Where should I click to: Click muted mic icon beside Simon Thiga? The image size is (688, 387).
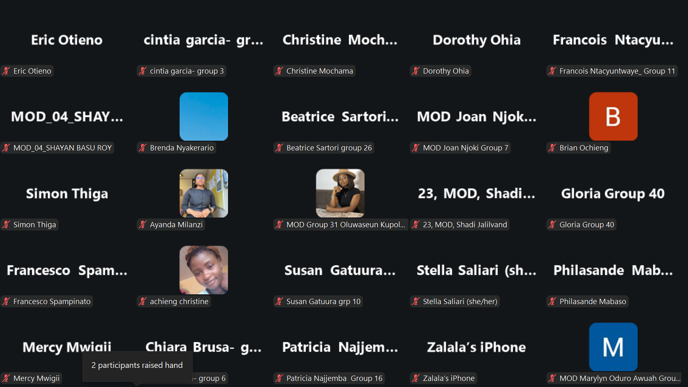click(6, 224)
